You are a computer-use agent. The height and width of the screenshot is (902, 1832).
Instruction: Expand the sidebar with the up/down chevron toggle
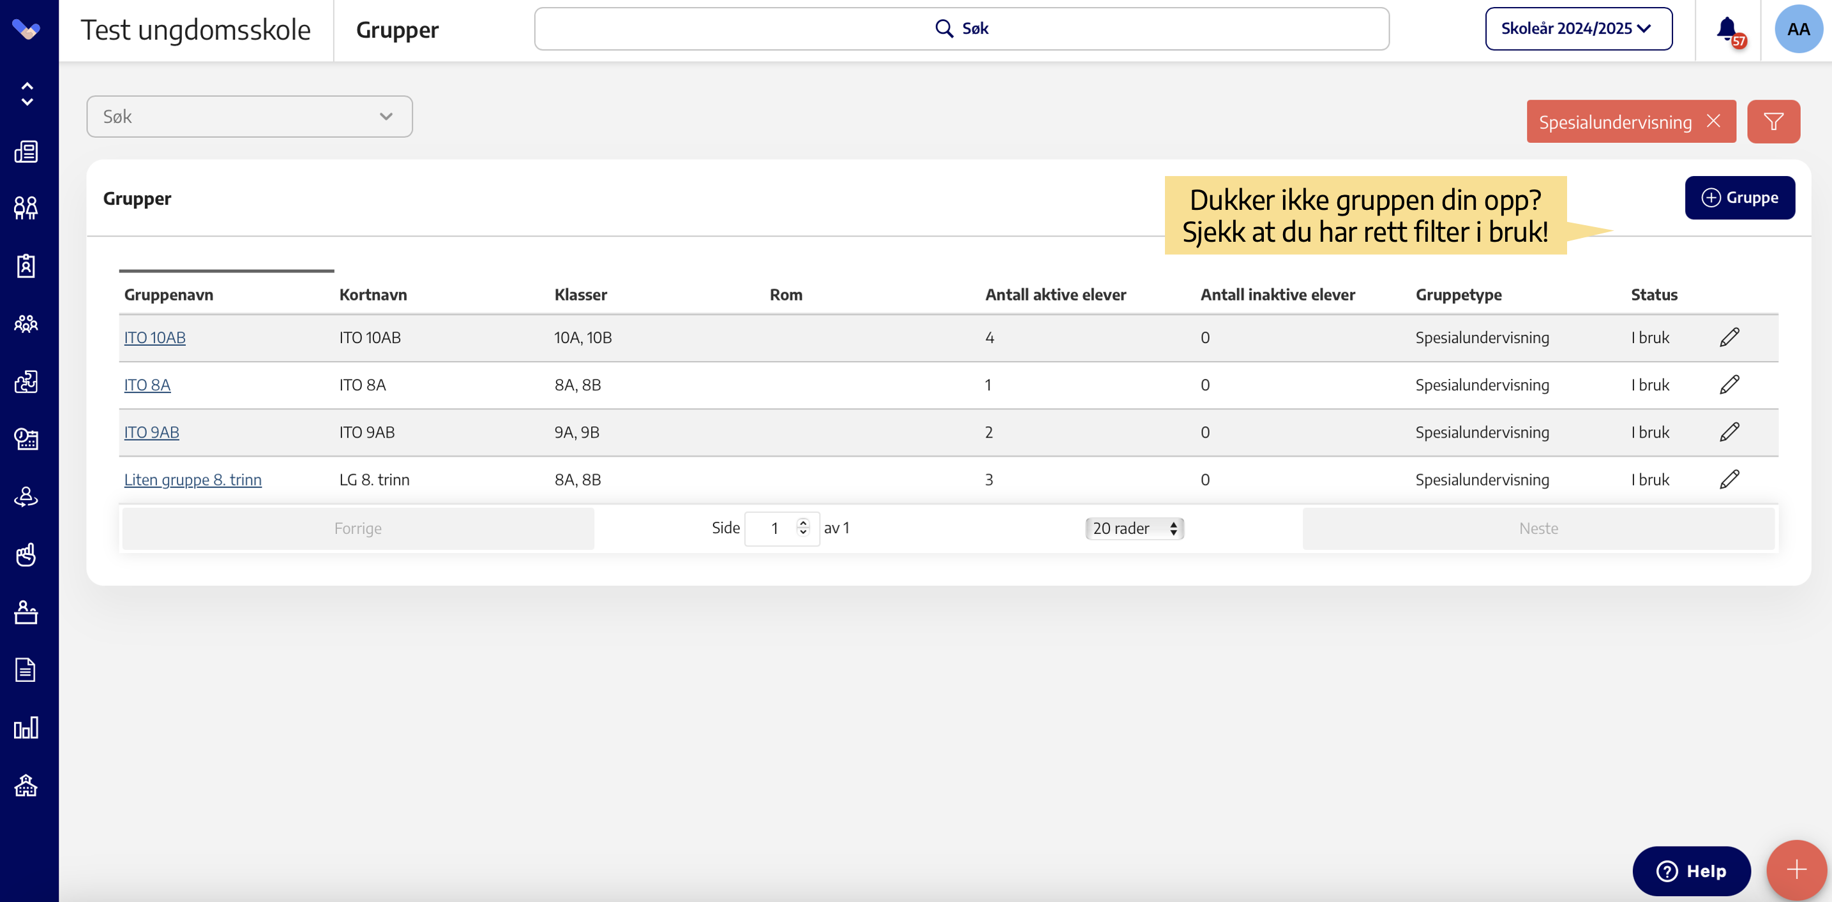pos(27,94)
